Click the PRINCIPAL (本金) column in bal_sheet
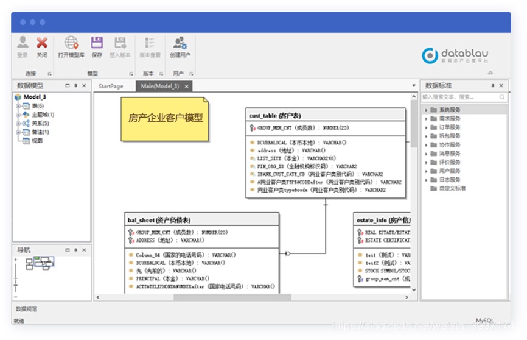This screenshot has height=340, width=527. pos(169,278)
